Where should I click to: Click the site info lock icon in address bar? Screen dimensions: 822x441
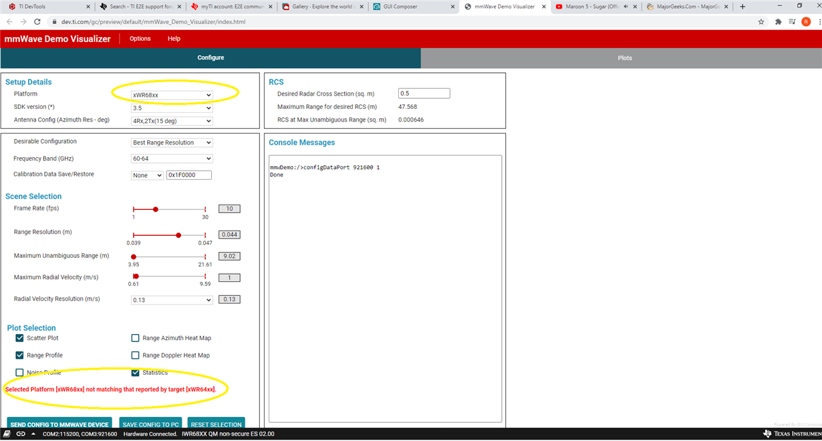pos(54,22)
